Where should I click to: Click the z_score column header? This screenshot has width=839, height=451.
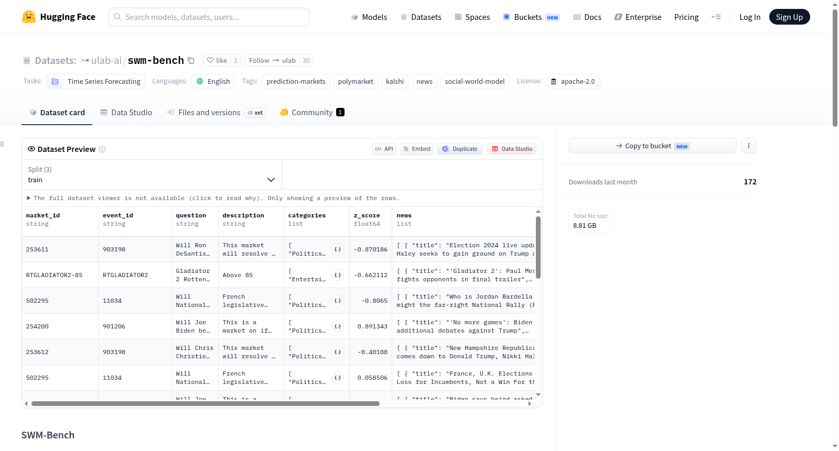tap(371, 219)
